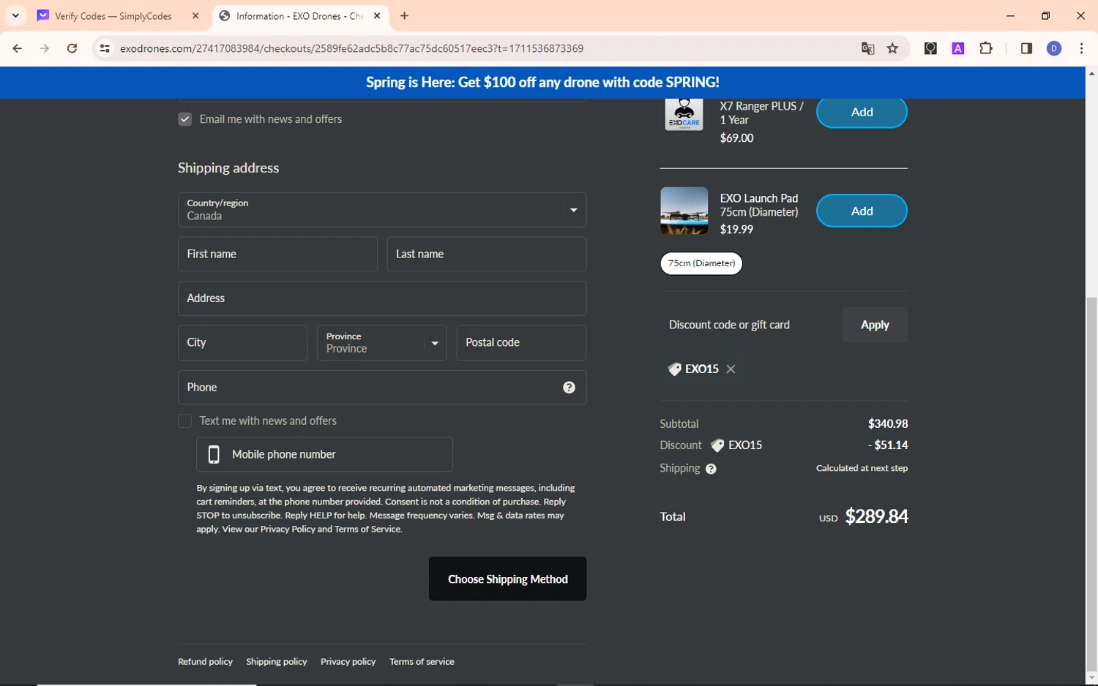The width and height of the screenshot is (1098, 686).
Task: Click the discount amount - $51.14
Action: pyautogui.click(x=888, y=445)
